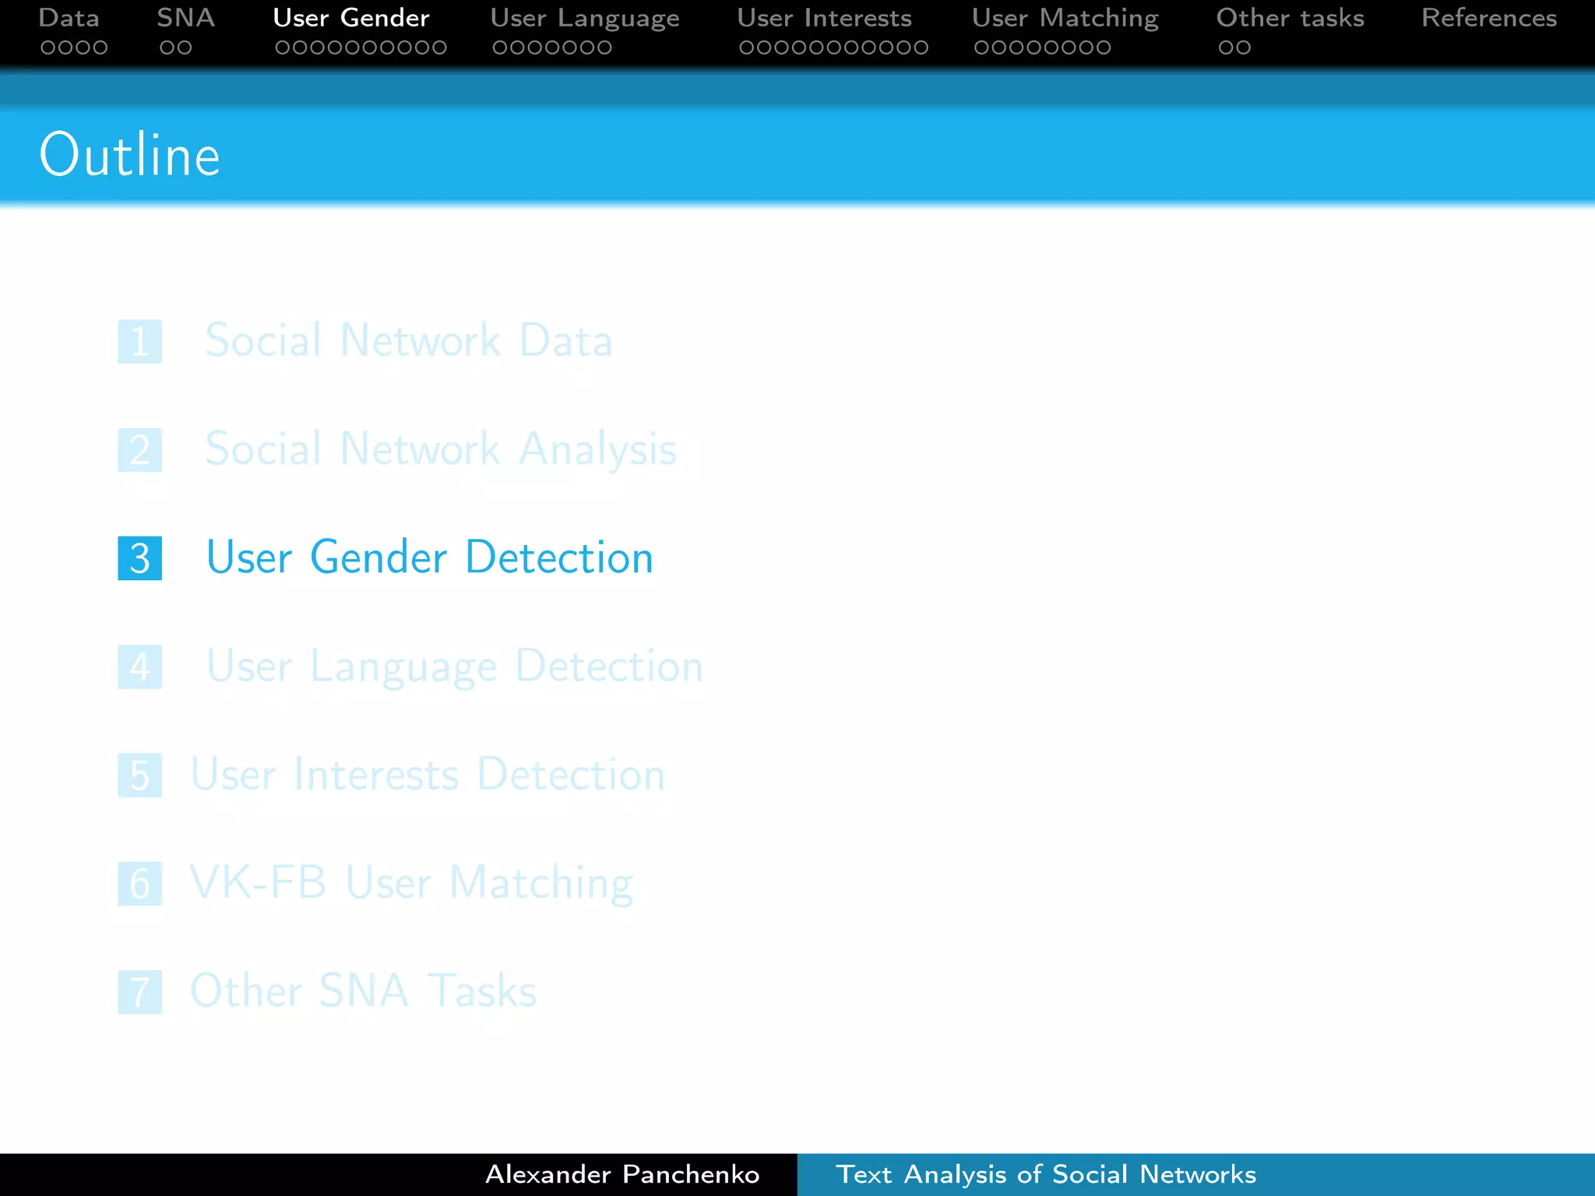Viewport: 1595px width, 1196px height.
Task: Click the second slide dot under Other tasks
Action: 1244,47
